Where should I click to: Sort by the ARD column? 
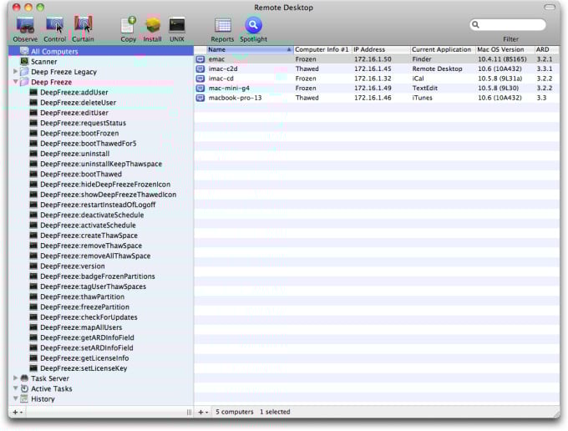pos(547,49)
